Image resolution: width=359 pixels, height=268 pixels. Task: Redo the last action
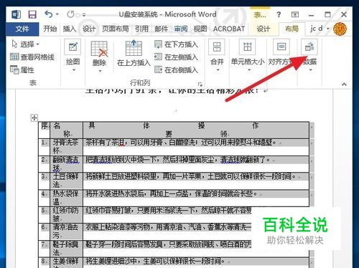(x=70, y=14)
